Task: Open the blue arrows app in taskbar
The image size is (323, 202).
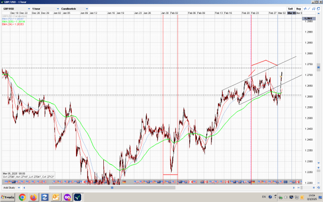Action: pos(44,197)
